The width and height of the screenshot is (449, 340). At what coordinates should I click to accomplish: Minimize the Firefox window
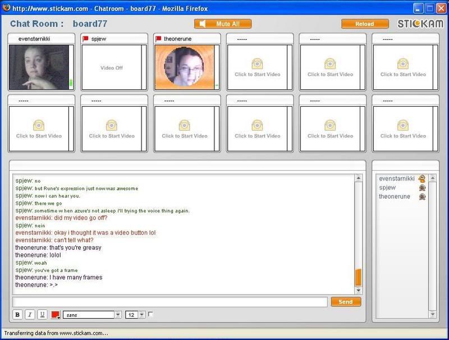418,8
